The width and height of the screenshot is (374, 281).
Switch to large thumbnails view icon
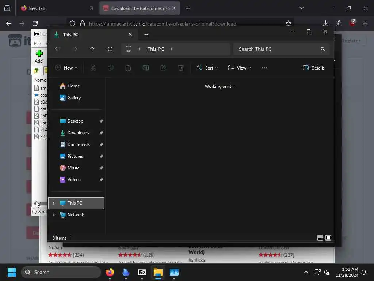tap(328, 238)
